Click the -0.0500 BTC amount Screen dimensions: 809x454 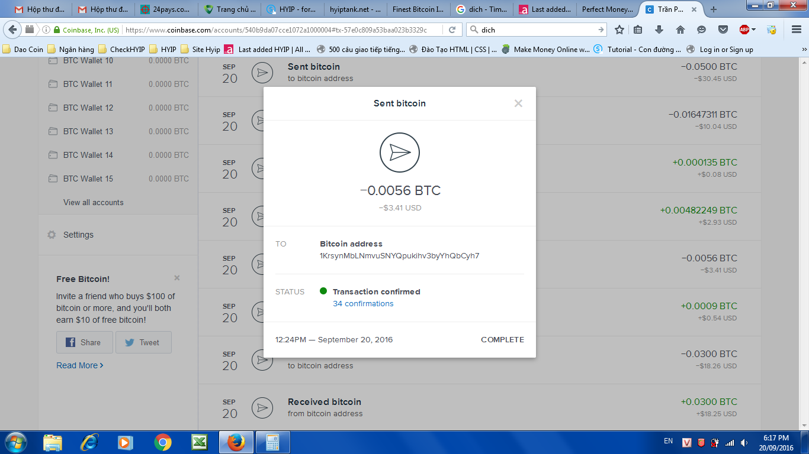[x=709, y=67]
